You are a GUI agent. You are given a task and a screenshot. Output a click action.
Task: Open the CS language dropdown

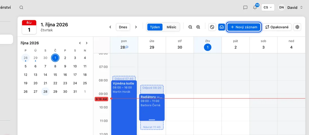[268, 7]
